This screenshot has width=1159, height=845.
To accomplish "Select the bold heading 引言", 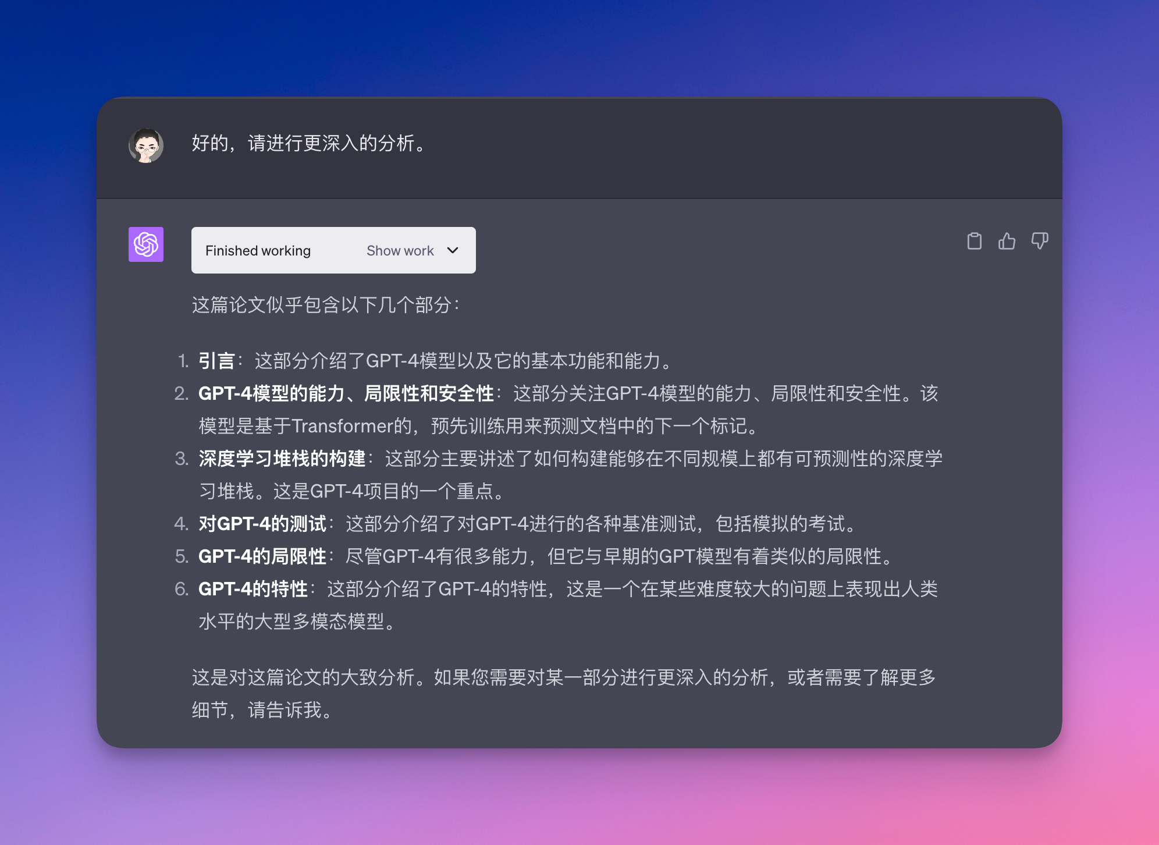I will 216,361.
